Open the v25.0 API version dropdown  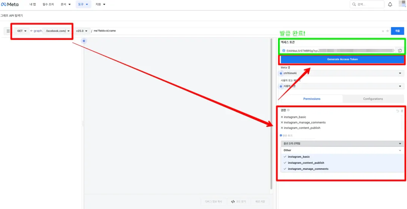pos(82,31)
